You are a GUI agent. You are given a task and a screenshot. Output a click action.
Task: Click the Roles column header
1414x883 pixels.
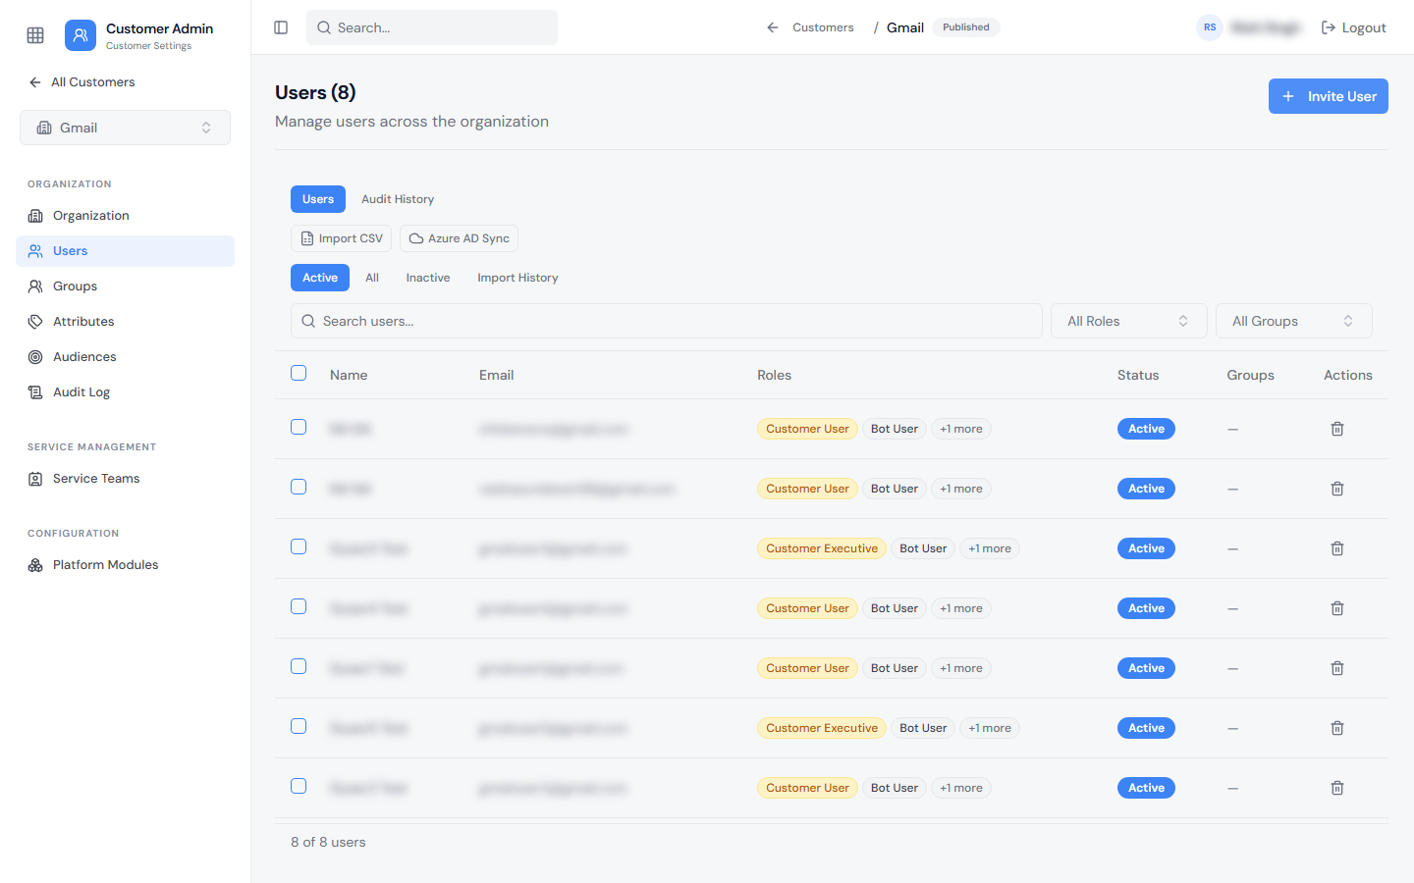click(x=774, y=375)
